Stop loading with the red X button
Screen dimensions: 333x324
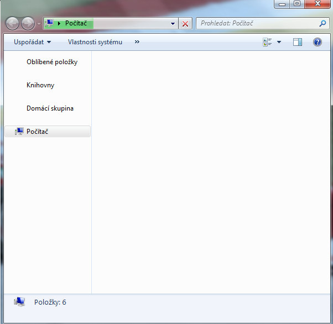coord(185,24)
